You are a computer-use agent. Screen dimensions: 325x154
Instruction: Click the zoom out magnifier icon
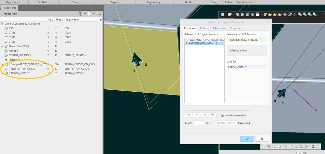(274, 147)
